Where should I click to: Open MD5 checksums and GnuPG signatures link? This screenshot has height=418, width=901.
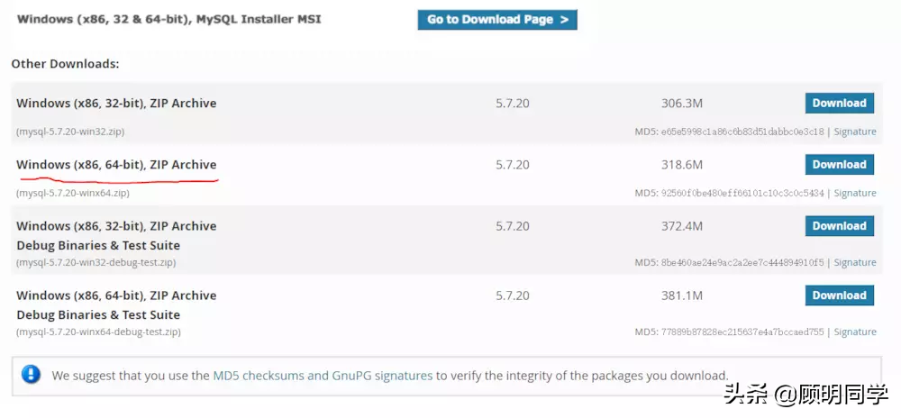[x=323, y=376]
